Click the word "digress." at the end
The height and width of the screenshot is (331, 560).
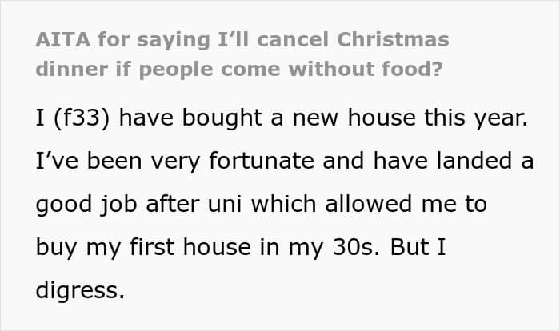click(80, 288)
